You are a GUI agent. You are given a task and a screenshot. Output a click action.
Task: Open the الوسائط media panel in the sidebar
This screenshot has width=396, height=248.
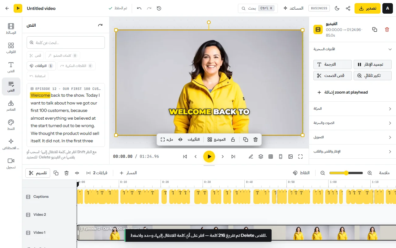point(11,29)
